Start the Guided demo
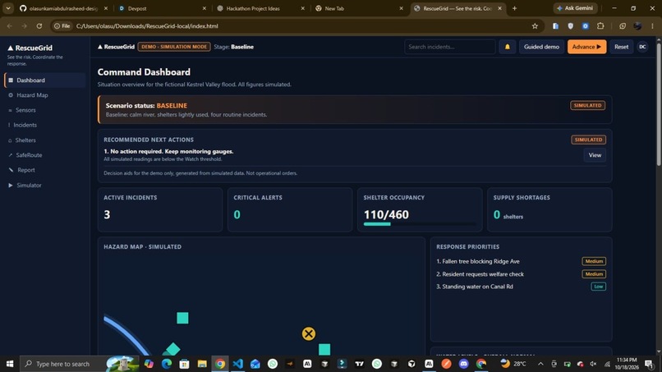Screen dimensions: 662x372 [x=541, y=47]
